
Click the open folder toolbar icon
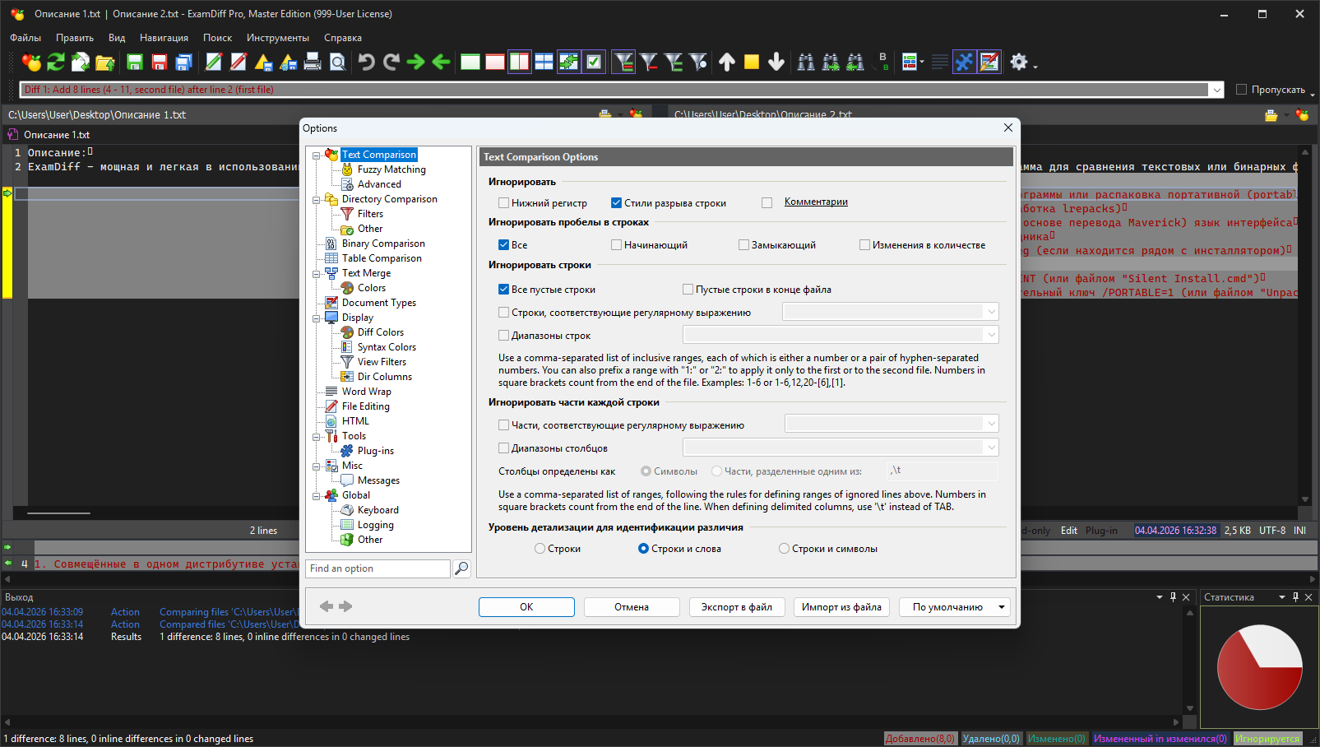105,62
